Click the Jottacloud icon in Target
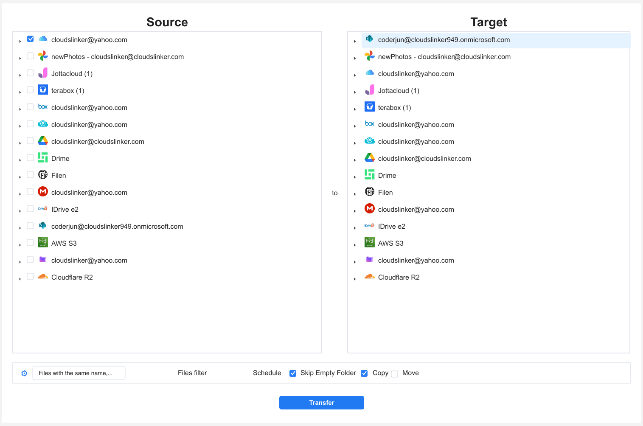 coord(370,90)
